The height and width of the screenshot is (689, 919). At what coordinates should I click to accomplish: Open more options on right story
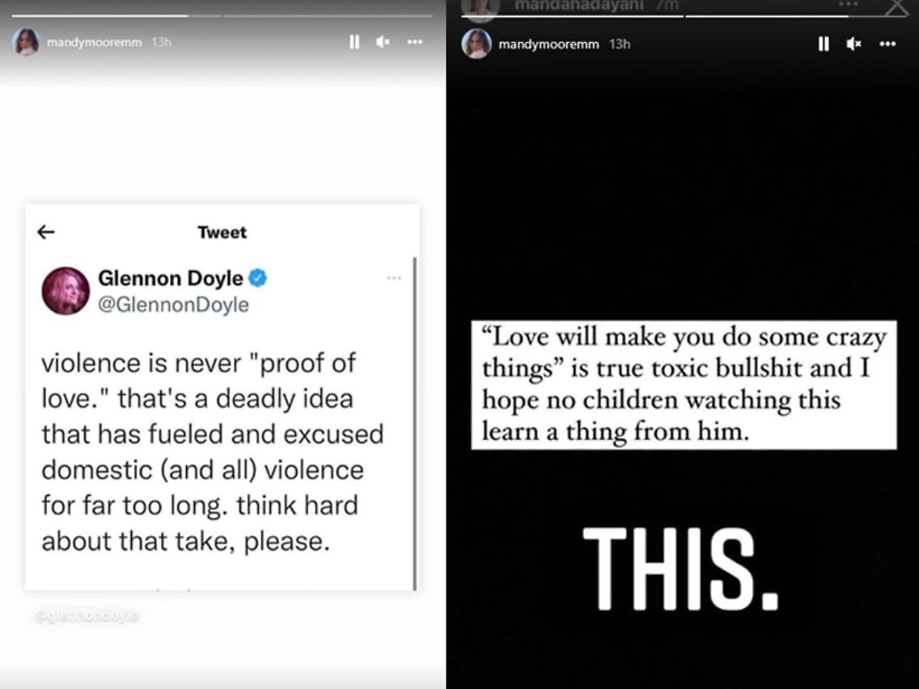point(887,44)
